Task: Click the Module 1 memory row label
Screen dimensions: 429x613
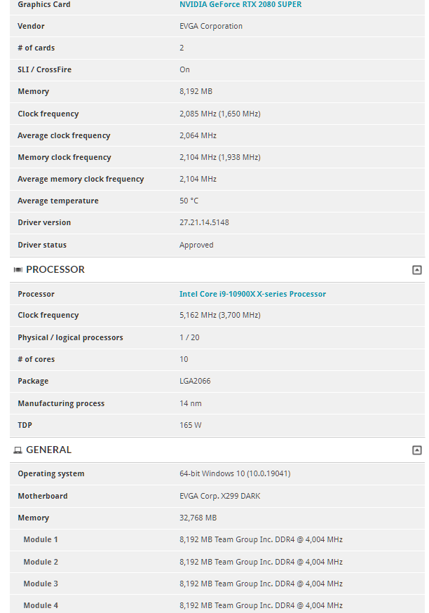Action: tap(41, 539)
